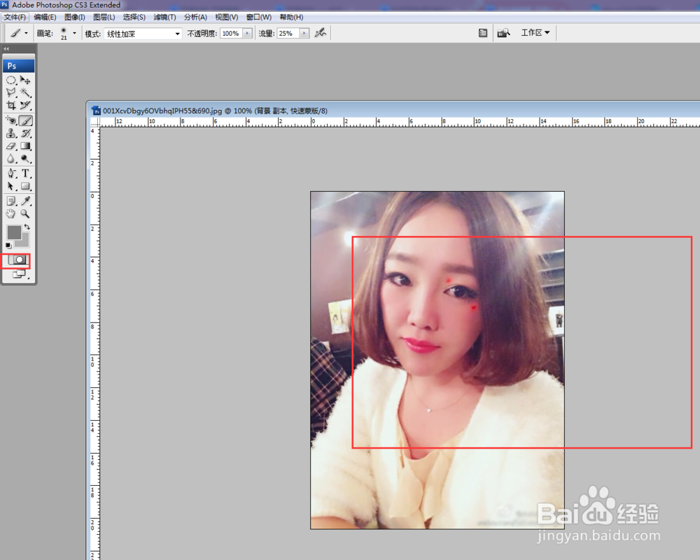
Task: Select the Clone Stamp tool
Action: point(11,133)
